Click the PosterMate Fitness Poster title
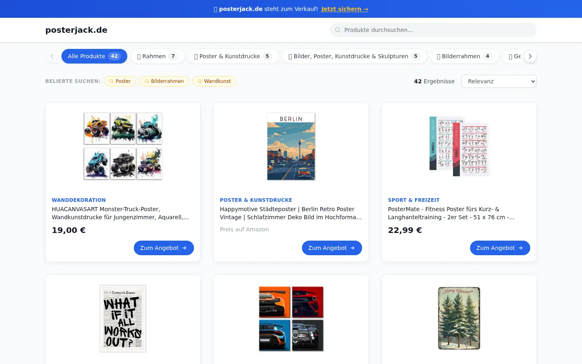Image resolution: width=582 pixels, height=364 pixels. tap(451, 213)
